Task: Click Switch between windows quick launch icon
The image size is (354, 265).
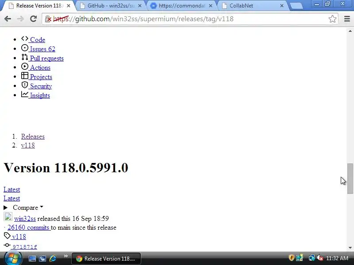Action: coord(42,258)
